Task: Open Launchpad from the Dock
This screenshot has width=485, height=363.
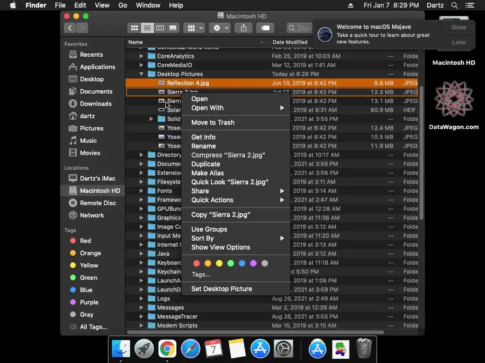Action: point(144,349)
